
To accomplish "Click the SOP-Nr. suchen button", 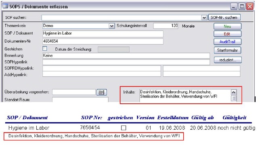I will (224, 18).
